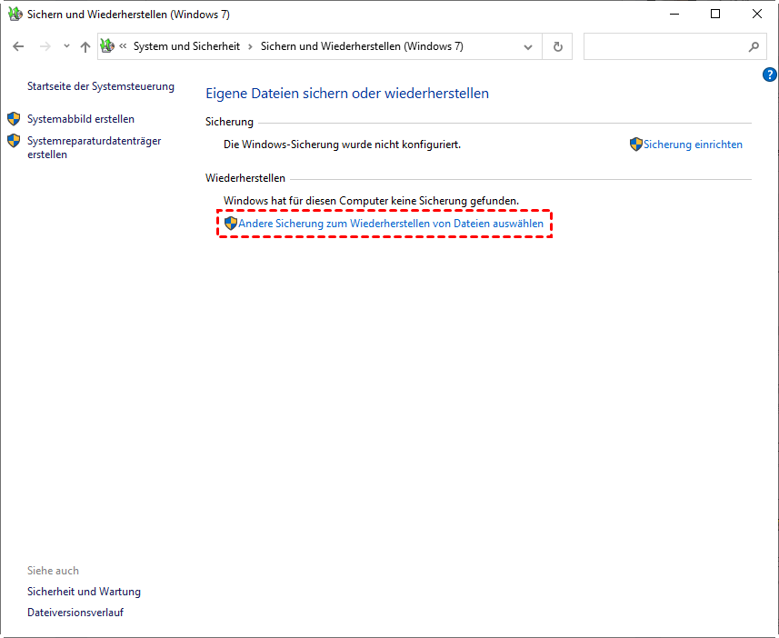Viewport: 779px width, 638px height.
Task: Open Systemreparaturdatenträger erstellen link
Action: pyautogui.click(x=94, y=147)
